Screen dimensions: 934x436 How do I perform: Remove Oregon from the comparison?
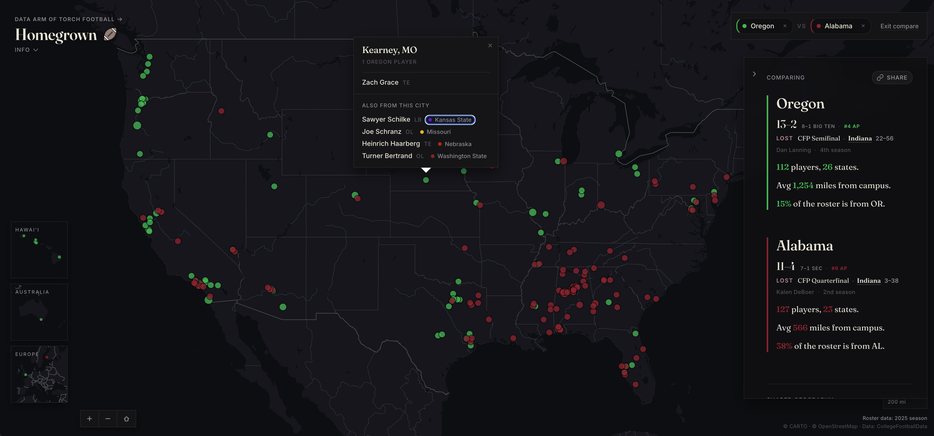pos(785,26)
